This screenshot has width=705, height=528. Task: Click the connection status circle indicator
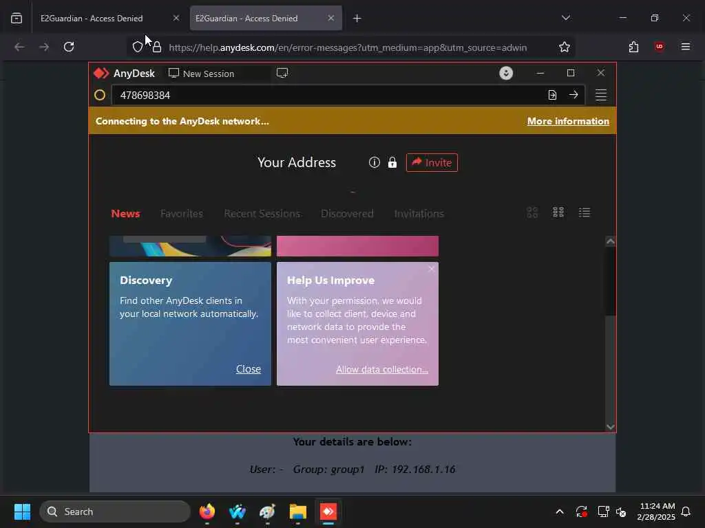[x=100, y=95]
